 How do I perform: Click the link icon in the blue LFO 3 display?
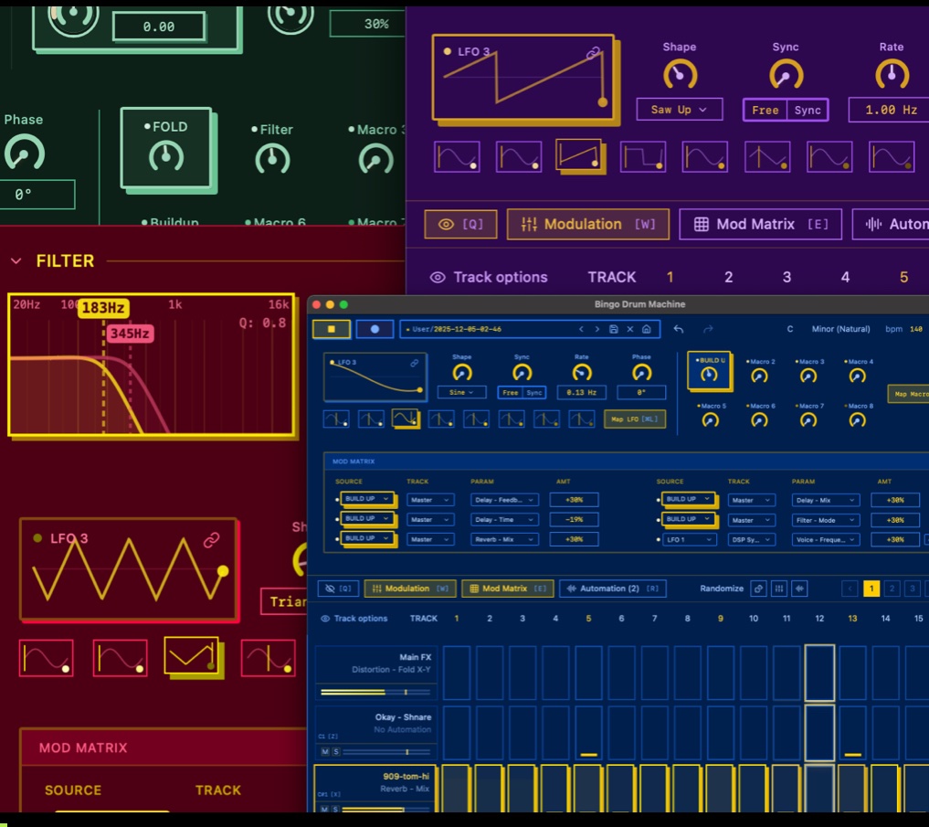(415, 363)
